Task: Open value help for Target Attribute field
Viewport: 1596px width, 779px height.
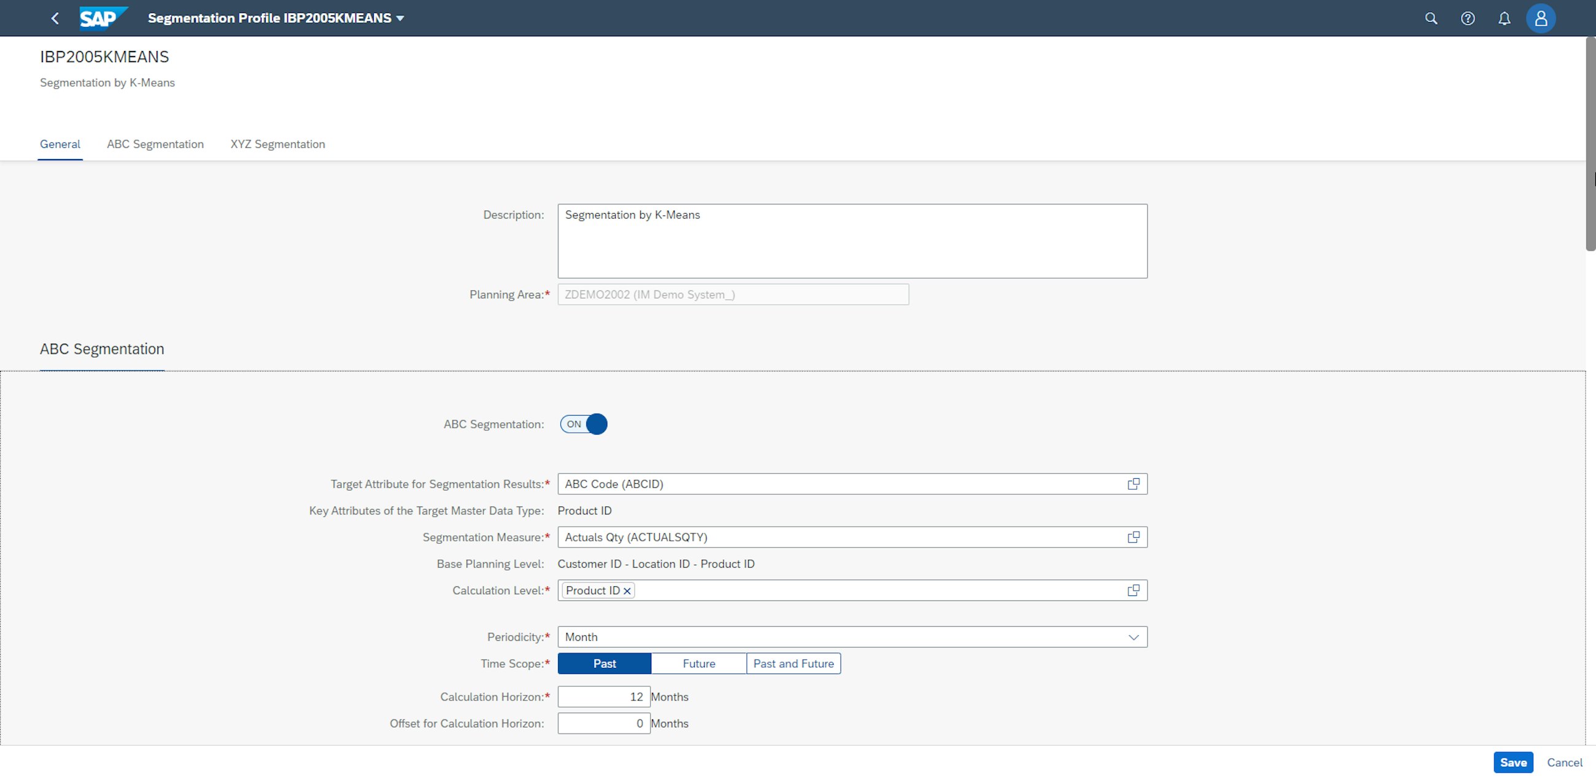Action: 1133,484
